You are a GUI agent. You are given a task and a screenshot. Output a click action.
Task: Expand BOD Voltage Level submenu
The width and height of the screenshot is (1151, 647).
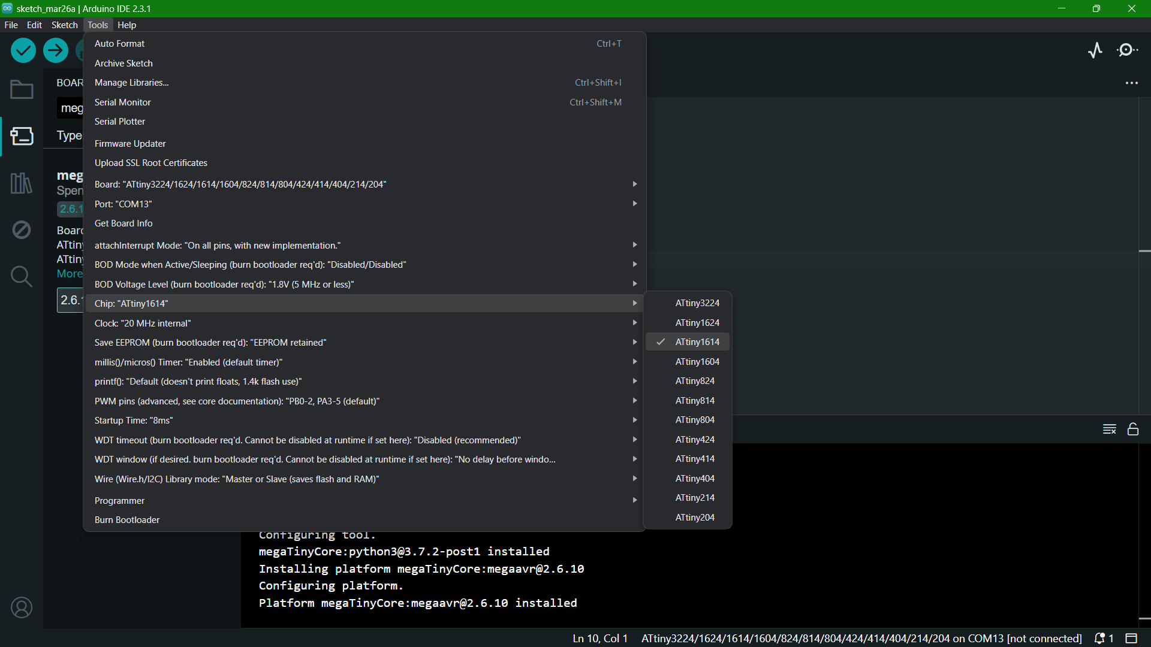[x=364, y=285]
